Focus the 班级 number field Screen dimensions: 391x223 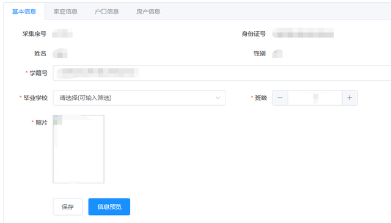(x=315, y=98)
